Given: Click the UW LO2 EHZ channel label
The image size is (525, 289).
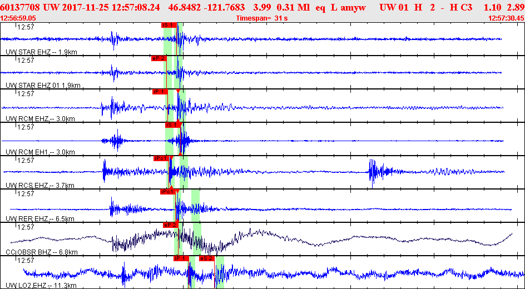Looking at the screenshot, I should (41, 286).
